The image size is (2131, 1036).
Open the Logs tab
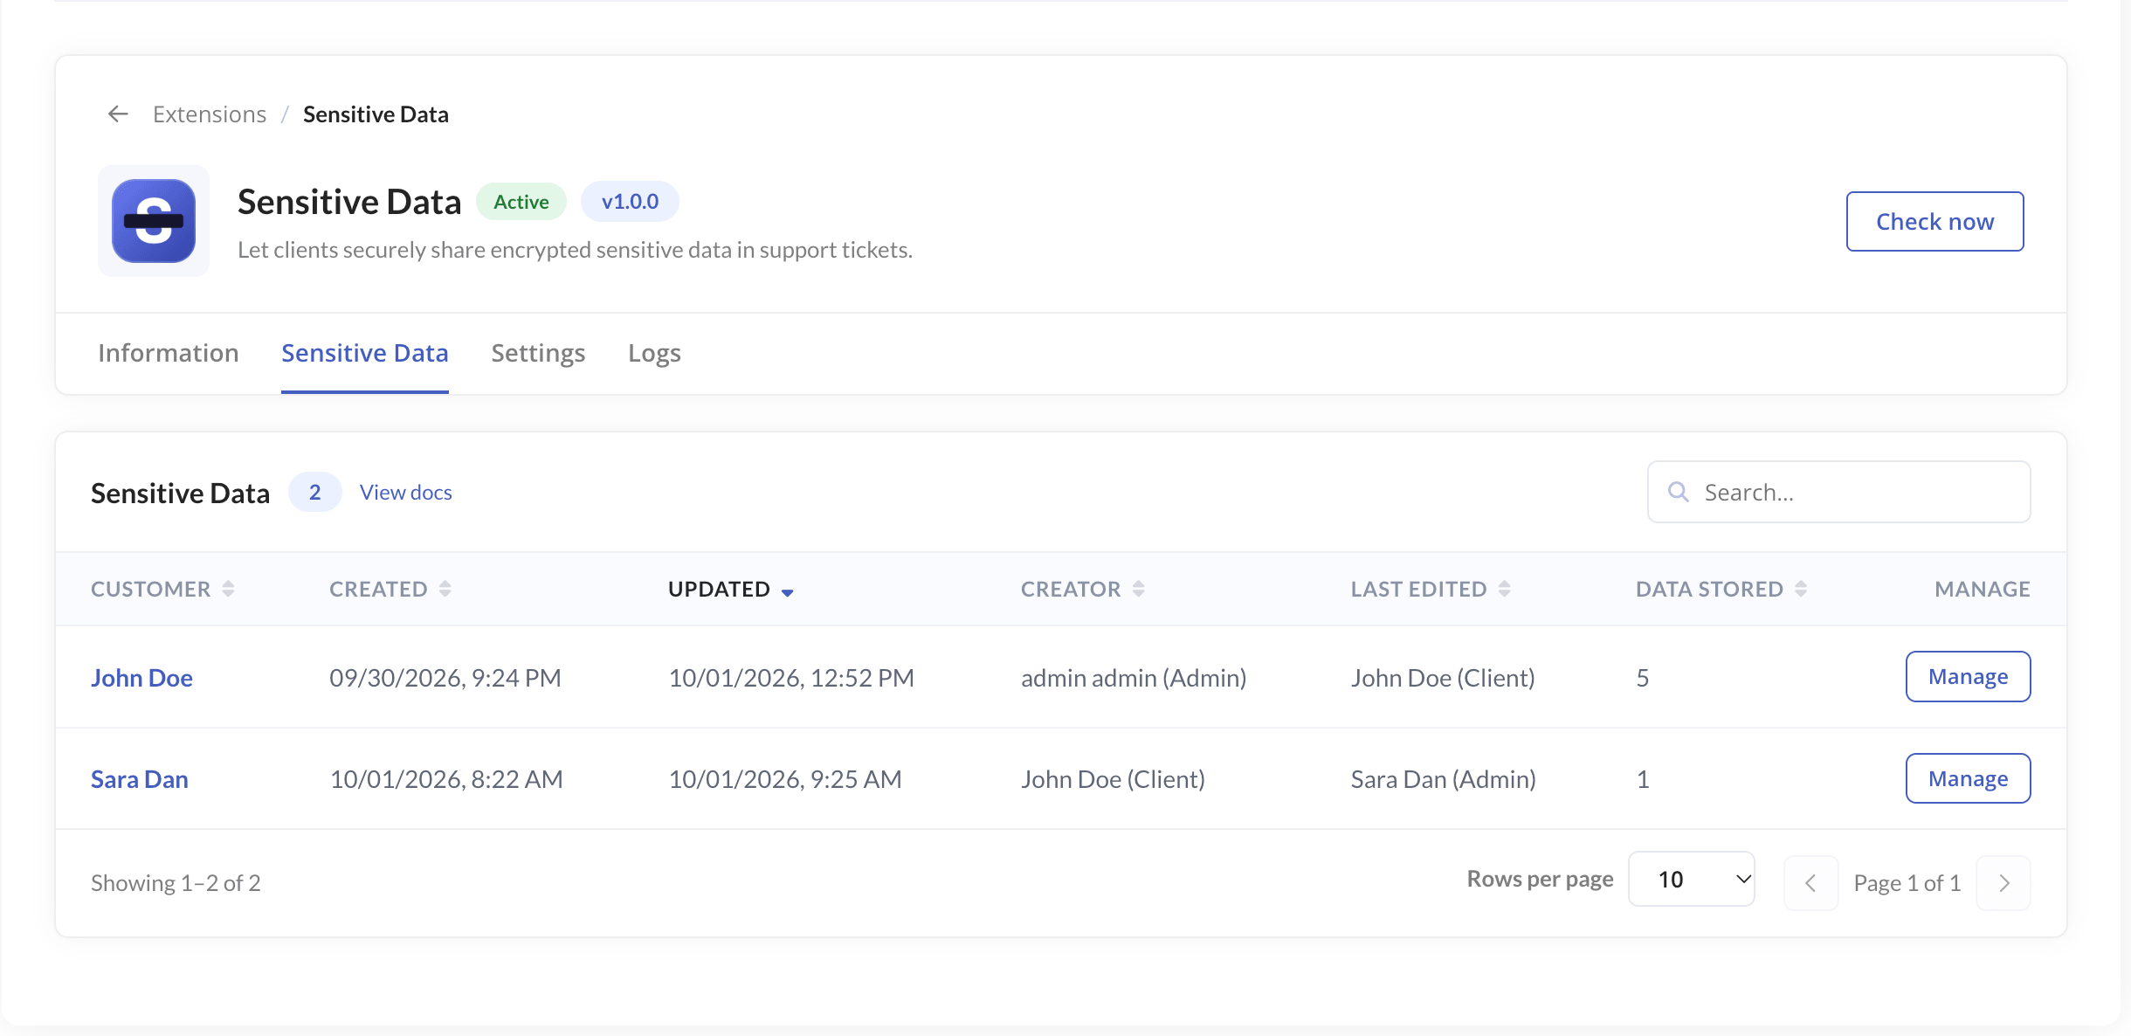point(654,353)
